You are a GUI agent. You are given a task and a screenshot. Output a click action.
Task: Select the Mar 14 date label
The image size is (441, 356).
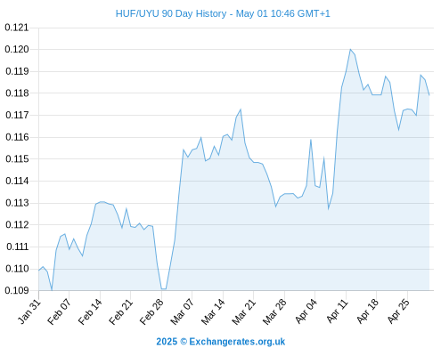point(213,311)
